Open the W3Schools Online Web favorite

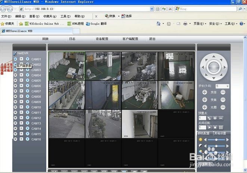click(x=44, y=24)
